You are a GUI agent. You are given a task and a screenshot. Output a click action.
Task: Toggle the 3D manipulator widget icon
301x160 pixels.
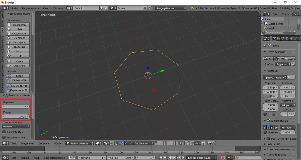pos(118,143)
